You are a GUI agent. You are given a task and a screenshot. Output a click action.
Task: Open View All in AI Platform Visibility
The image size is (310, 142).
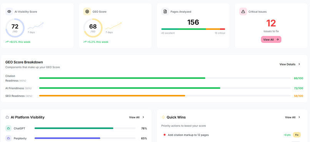point(137,117)
